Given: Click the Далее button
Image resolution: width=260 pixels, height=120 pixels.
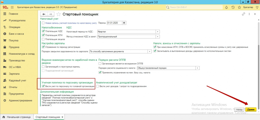Looking at the screenshot, I should pos(251,110).
